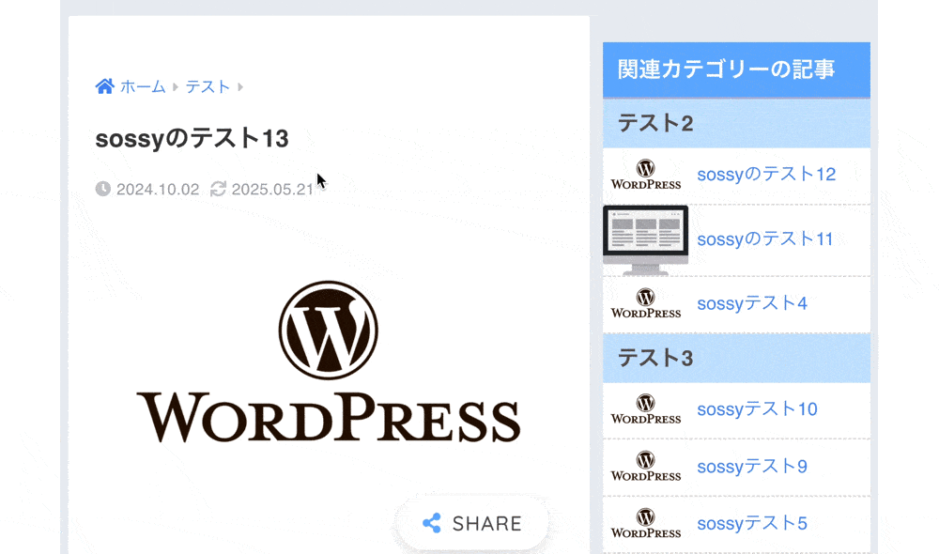
Task: Click the WordPress thumbnail for sossyのテスト12
Action: click(646, 175)
